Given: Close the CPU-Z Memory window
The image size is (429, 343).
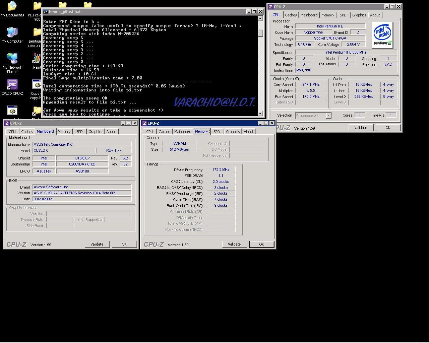Looking at the screenshot, I should [272, 123].
